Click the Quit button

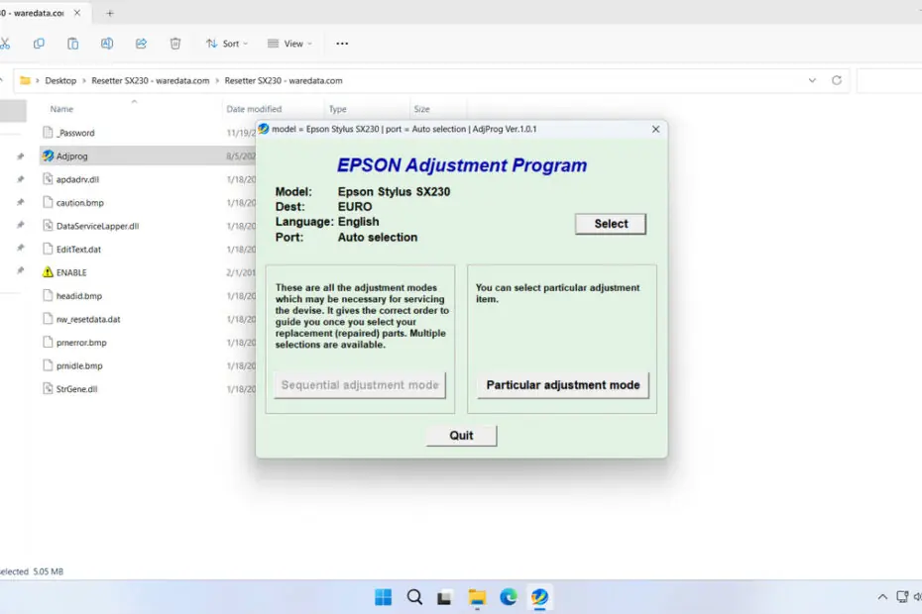(461, 436)
